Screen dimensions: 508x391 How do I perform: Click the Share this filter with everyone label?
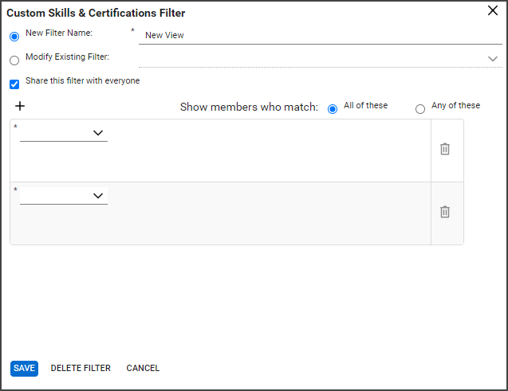pos(83,80)
